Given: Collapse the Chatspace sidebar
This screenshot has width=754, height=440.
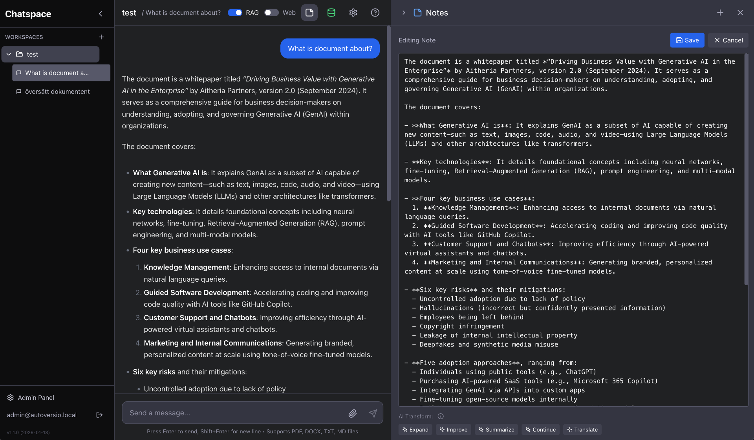Looking at the screenshot, I should click(x=101, y=14).
